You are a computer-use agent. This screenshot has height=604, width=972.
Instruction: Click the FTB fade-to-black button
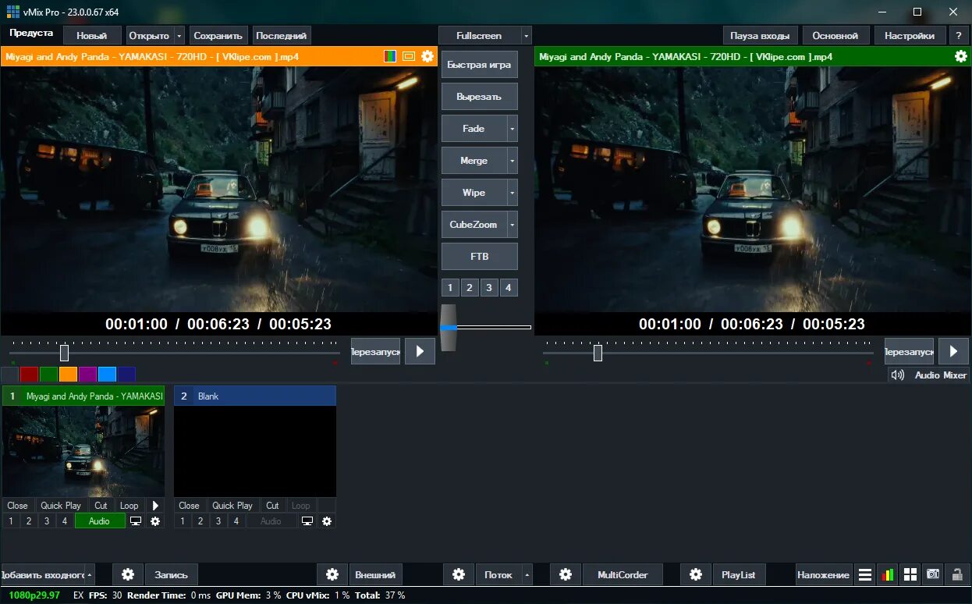479,256
